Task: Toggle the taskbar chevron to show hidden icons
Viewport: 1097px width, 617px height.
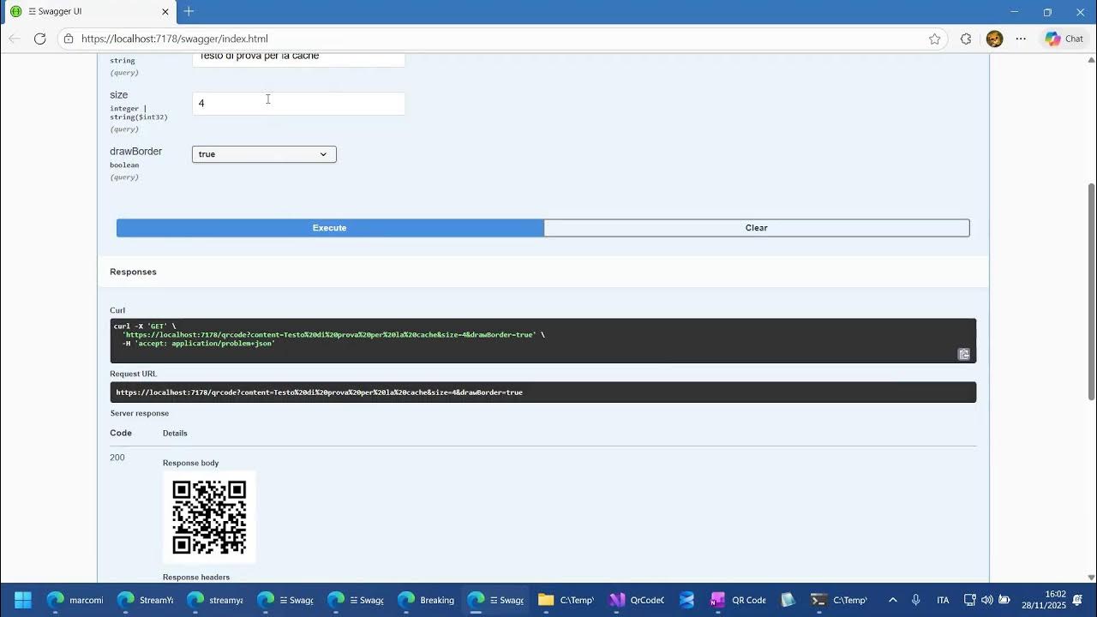Action: [892, 600]
